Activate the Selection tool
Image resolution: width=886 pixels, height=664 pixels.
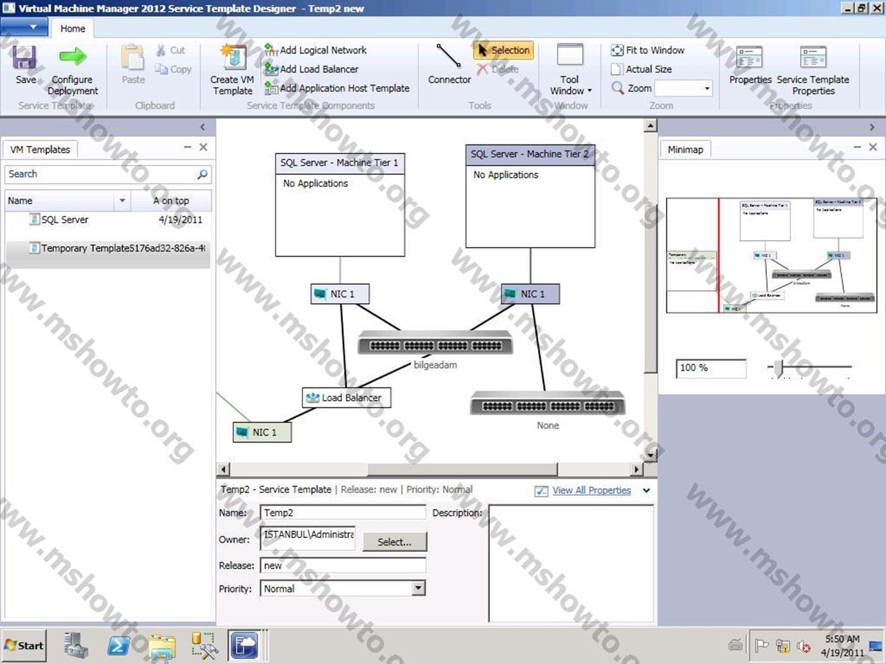[x=504, y=50]
